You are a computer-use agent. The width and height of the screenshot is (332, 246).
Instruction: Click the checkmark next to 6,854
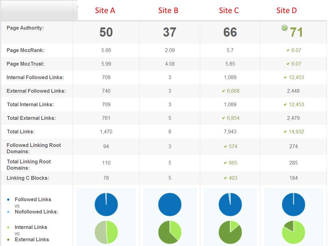pos(223,118)
